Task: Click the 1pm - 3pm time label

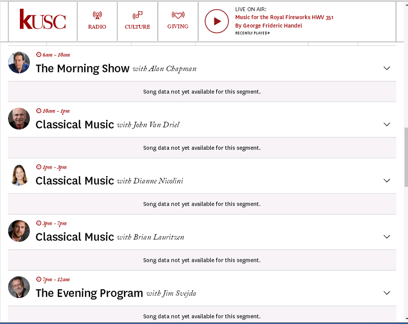Action: point(52,167)
